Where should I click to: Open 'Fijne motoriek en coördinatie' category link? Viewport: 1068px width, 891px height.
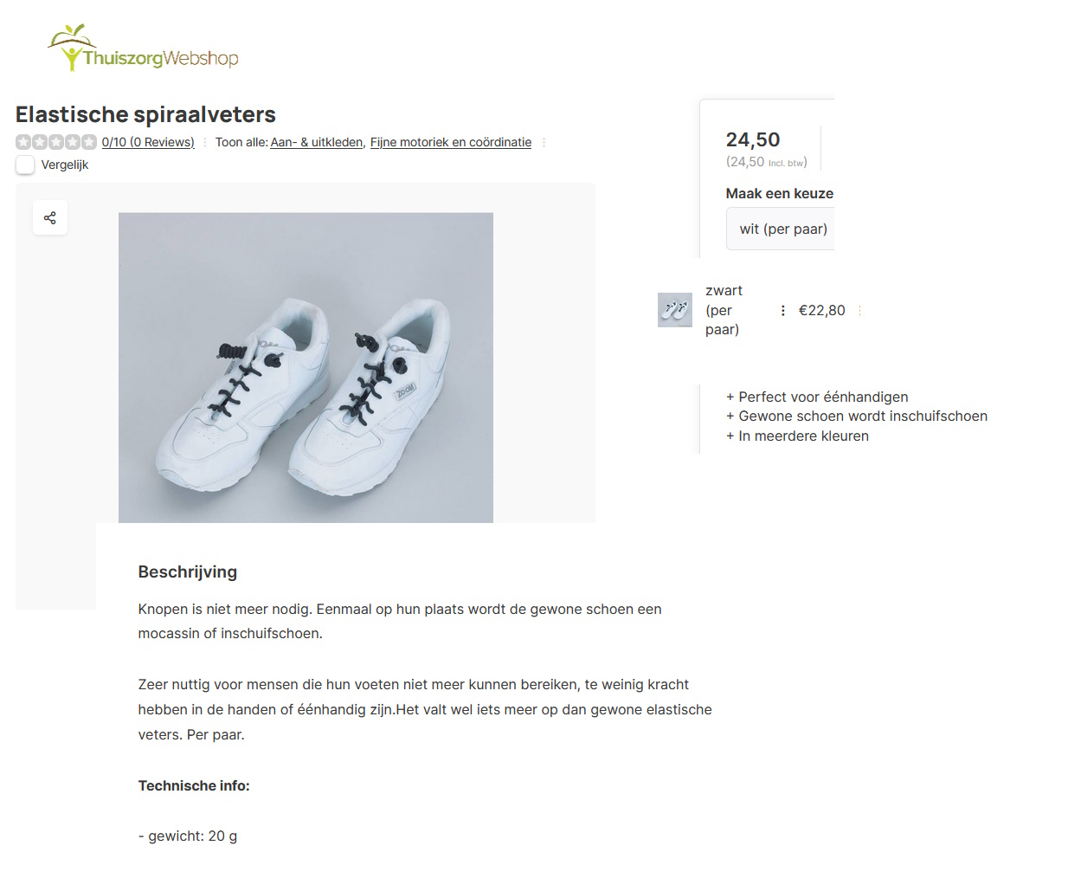coord(451,142)
